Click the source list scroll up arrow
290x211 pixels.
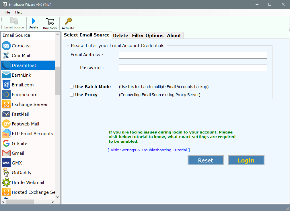coord(58,35)
